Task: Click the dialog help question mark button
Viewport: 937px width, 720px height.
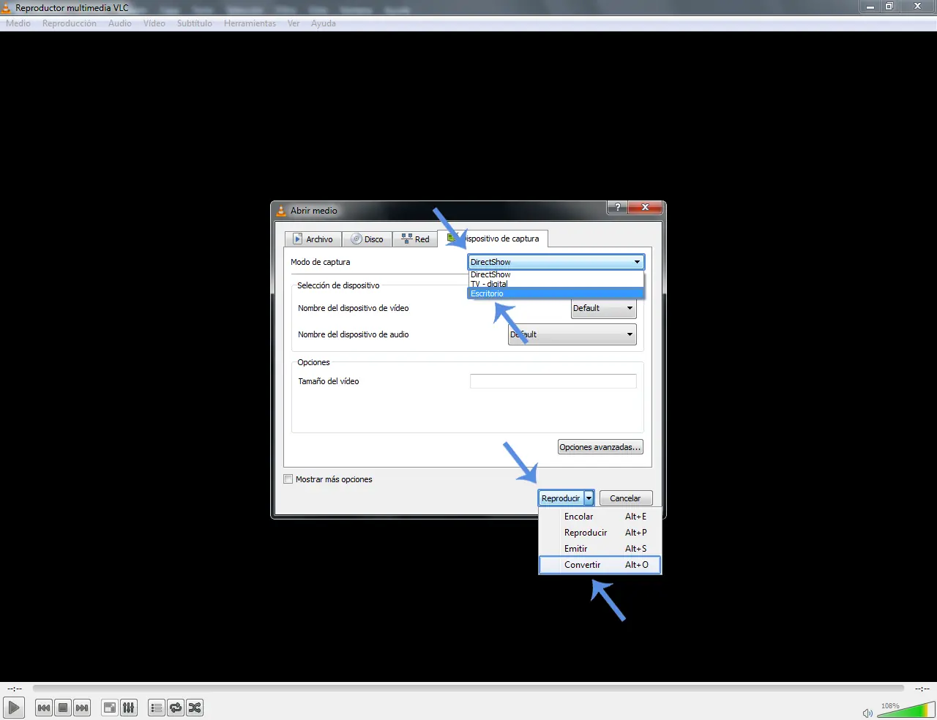Action: coord(617,208)
